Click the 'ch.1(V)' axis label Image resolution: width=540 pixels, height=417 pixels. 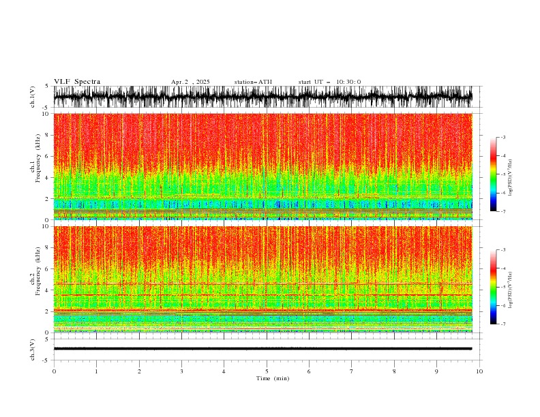coord(33,97)
